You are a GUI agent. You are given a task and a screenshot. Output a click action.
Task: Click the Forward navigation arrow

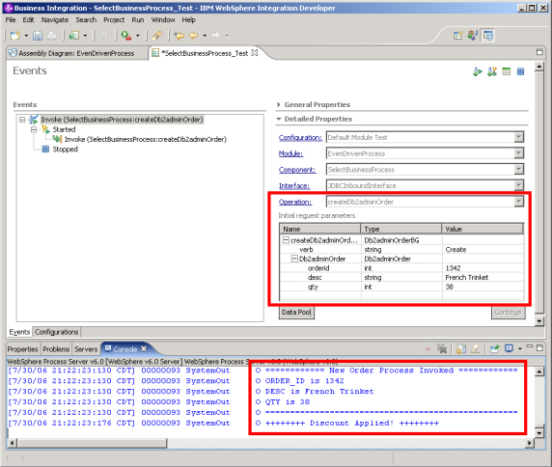point(215,35)
